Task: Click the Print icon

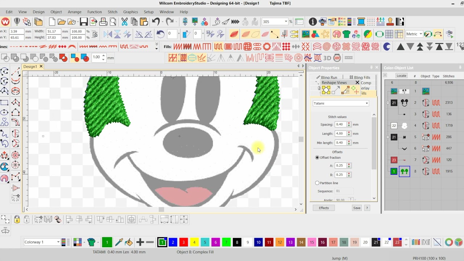Action: point(103,22)
